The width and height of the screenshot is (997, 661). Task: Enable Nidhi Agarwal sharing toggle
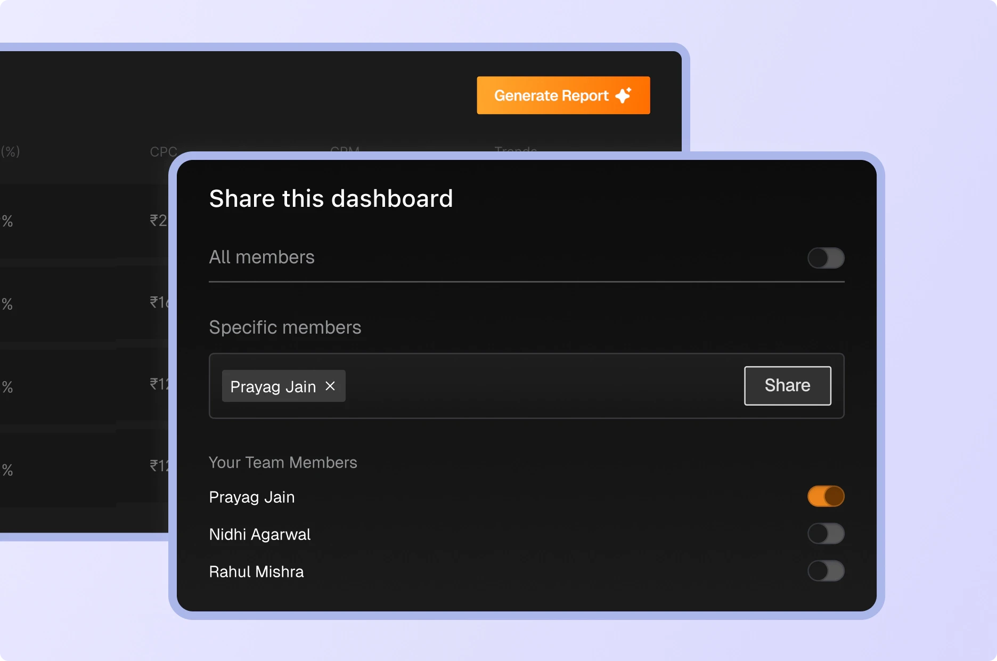pyautogui.click(x=826, y=534)
